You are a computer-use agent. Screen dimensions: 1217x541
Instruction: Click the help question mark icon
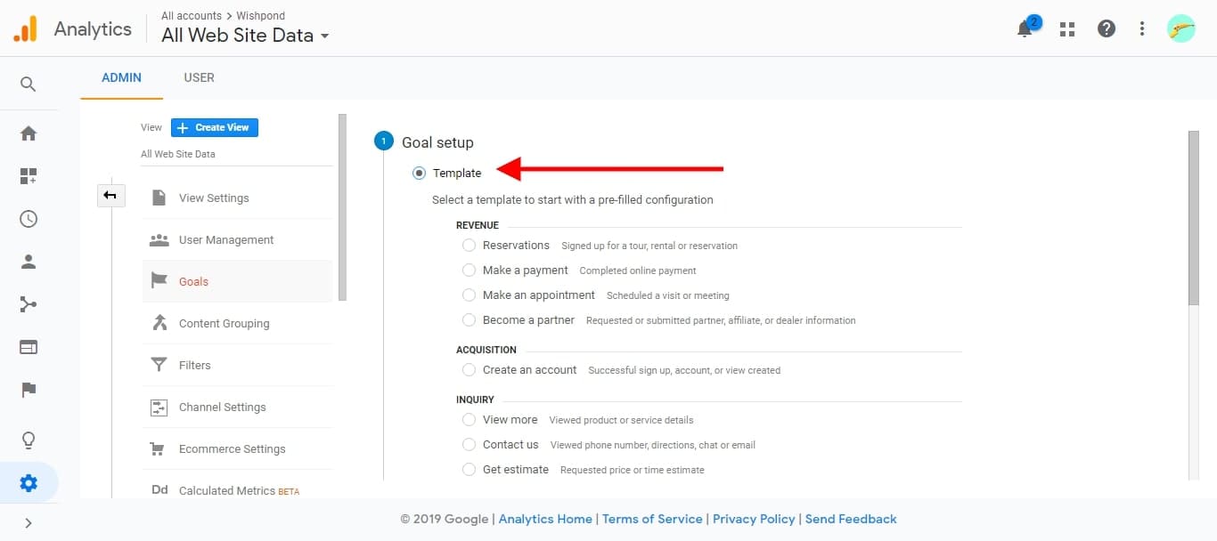click(x=1106, y=29)
